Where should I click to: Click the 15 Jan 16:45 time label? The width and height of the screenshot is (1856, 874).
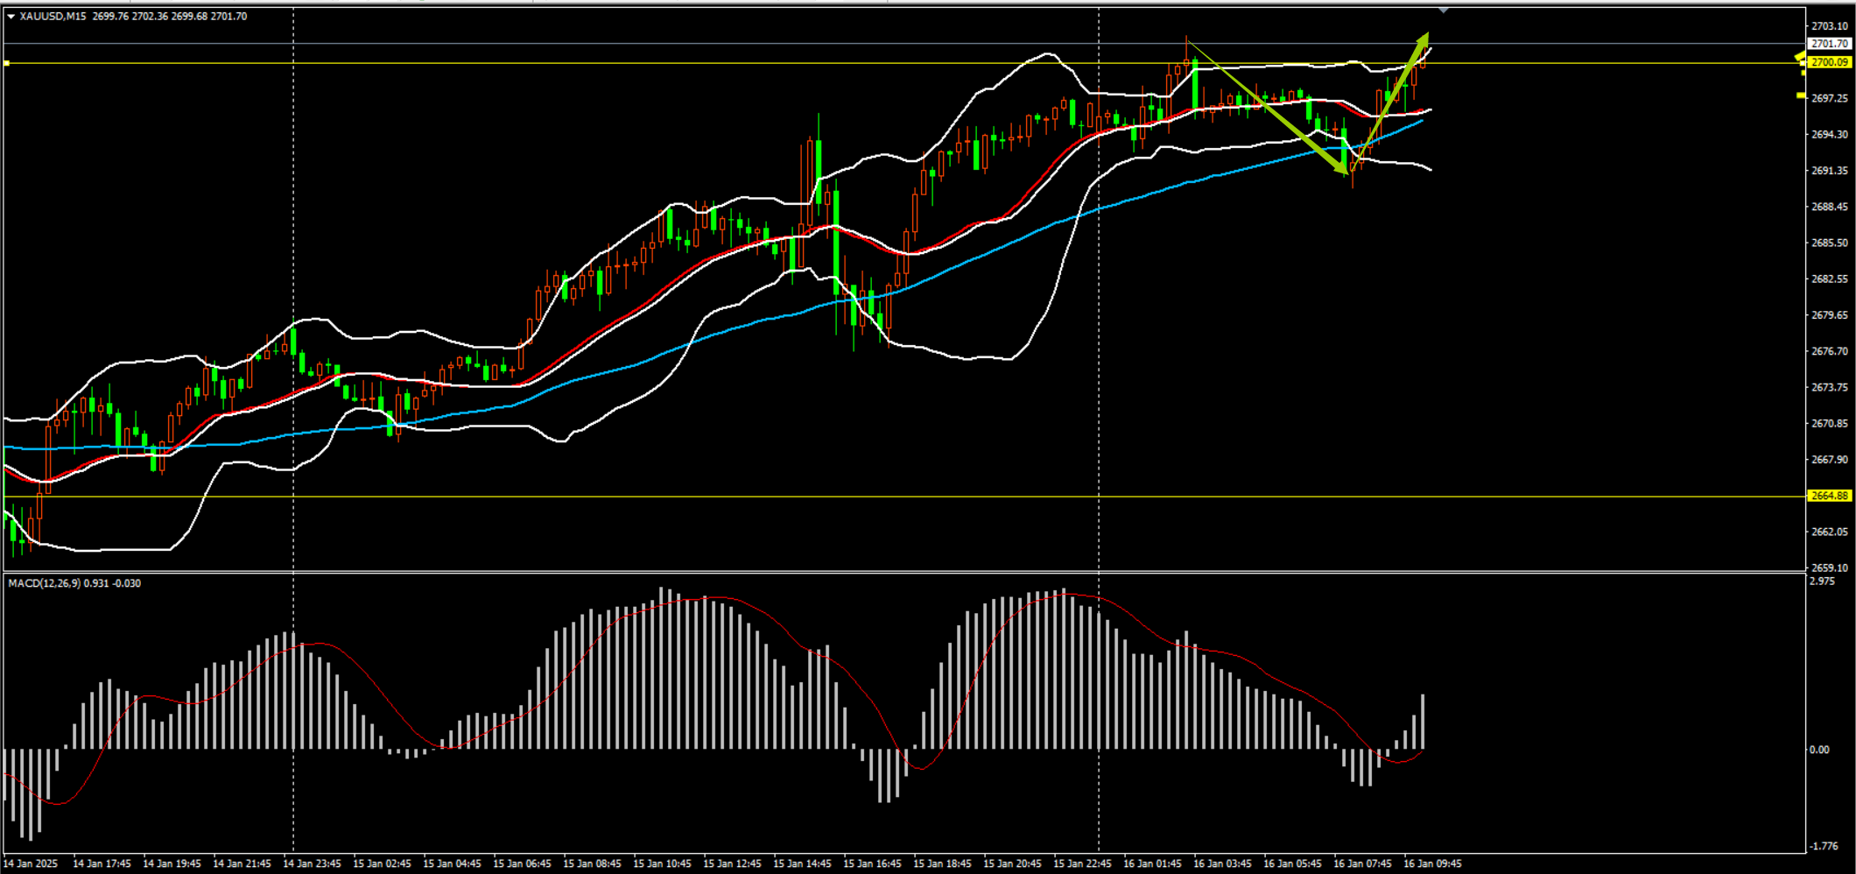click(872, 863)
